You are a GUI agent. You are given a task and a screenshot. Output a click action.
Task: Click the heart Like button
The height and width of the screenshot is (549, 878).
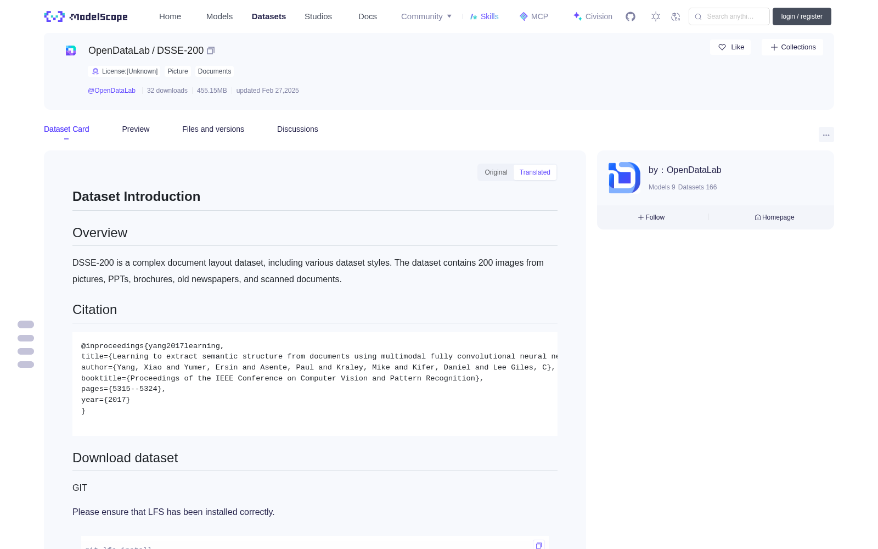tap(730, 47)
